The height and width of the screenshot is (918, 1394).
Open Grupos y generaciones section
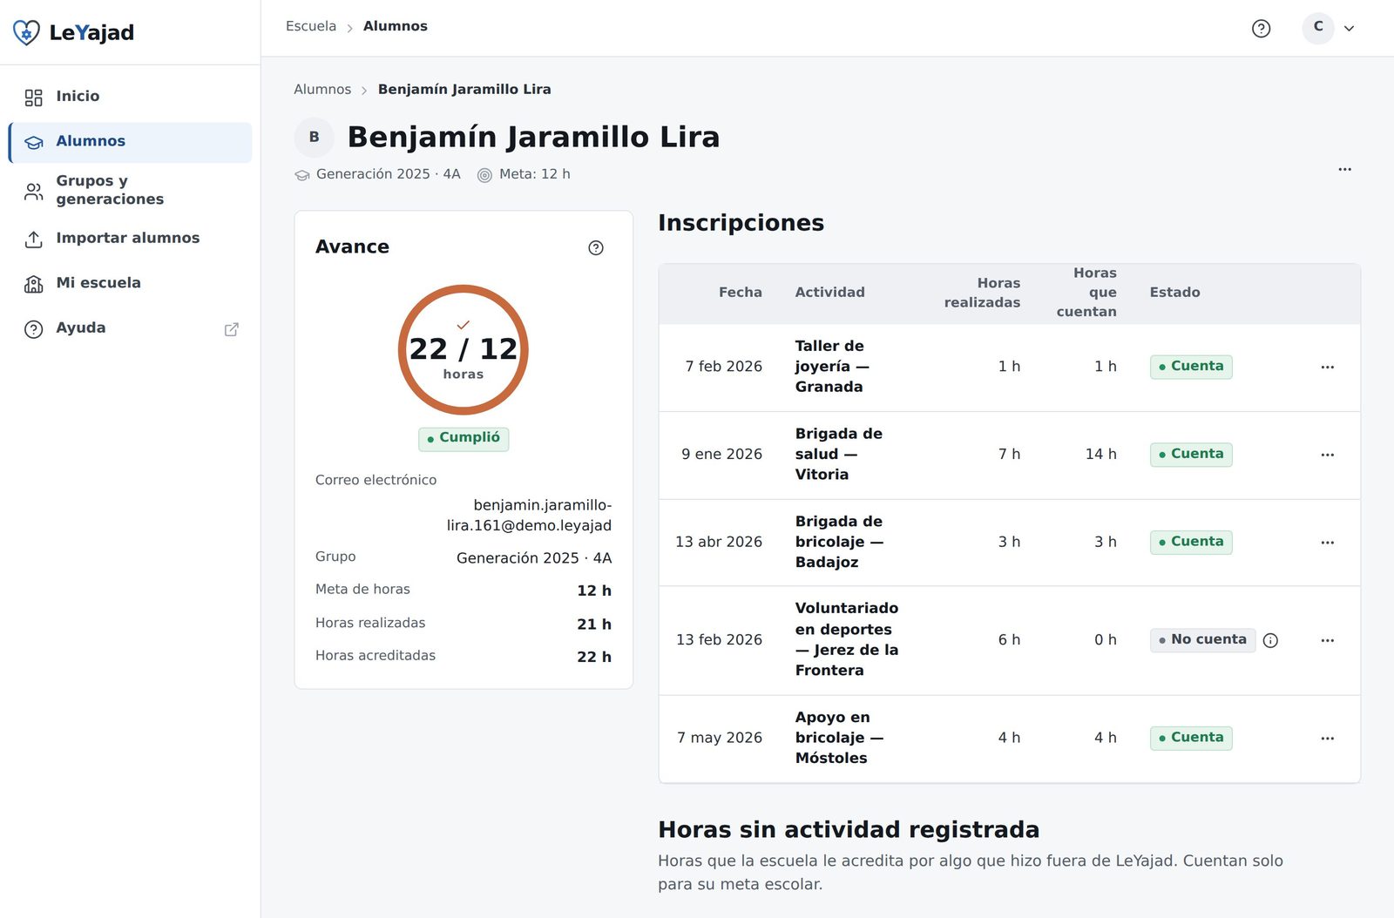point(131,191)
